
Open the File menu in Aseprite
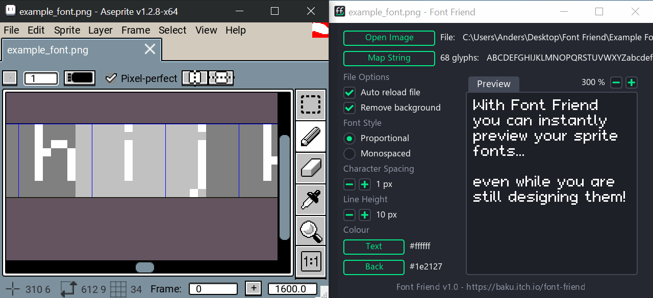(11, 30)
